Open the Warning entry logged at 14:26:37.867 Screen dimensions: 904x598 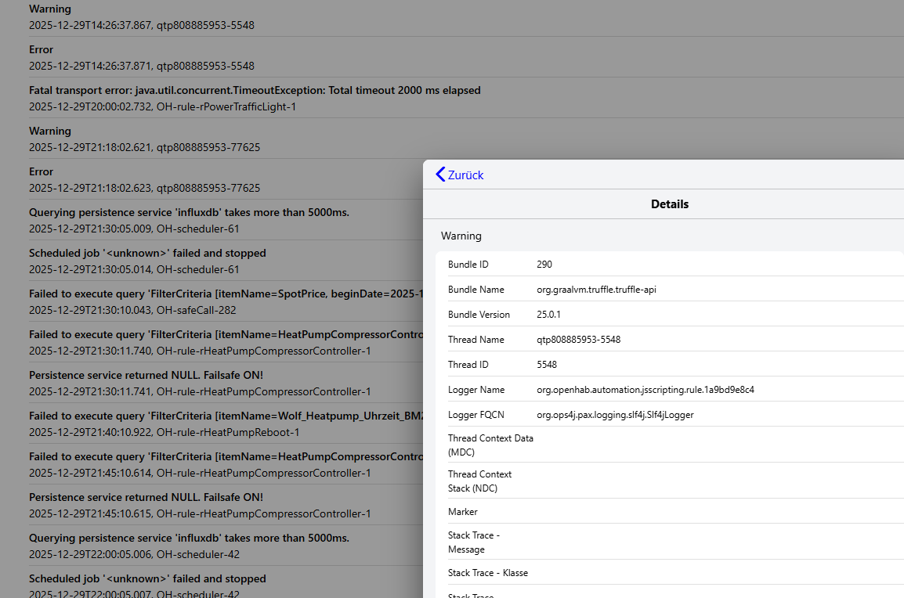(x=141, y=17)
